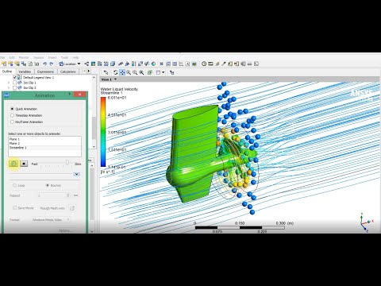Click the Load Results icon at toolbar left
Screen dimensions: 381x286
(x=4, y=64)
